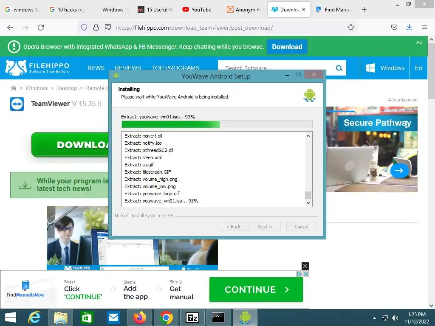Reload the page with the refresh icon
Image resolution: width=435 pixels, height=326 pixels.
pyautogui.click(x=41, y=28)
